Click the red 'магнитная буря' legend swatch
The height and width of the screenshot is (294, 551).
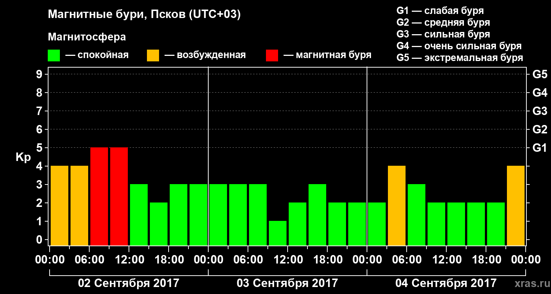click(272, 55)
